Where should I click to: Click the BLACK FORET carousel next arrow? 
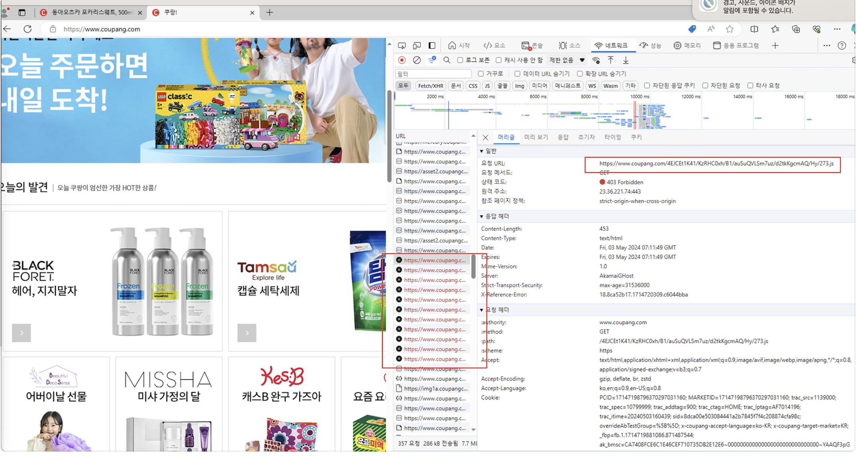coord(22,333)
